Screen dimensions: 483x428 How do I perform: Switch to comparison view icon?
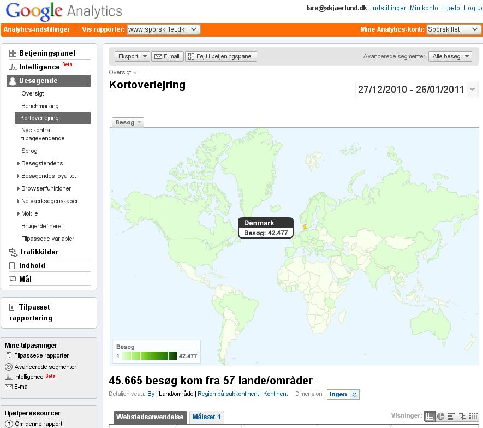(x=462, y=417)
